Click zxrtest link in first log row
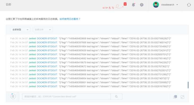Screen dimensions: 194x105 (x=32, y=38)
